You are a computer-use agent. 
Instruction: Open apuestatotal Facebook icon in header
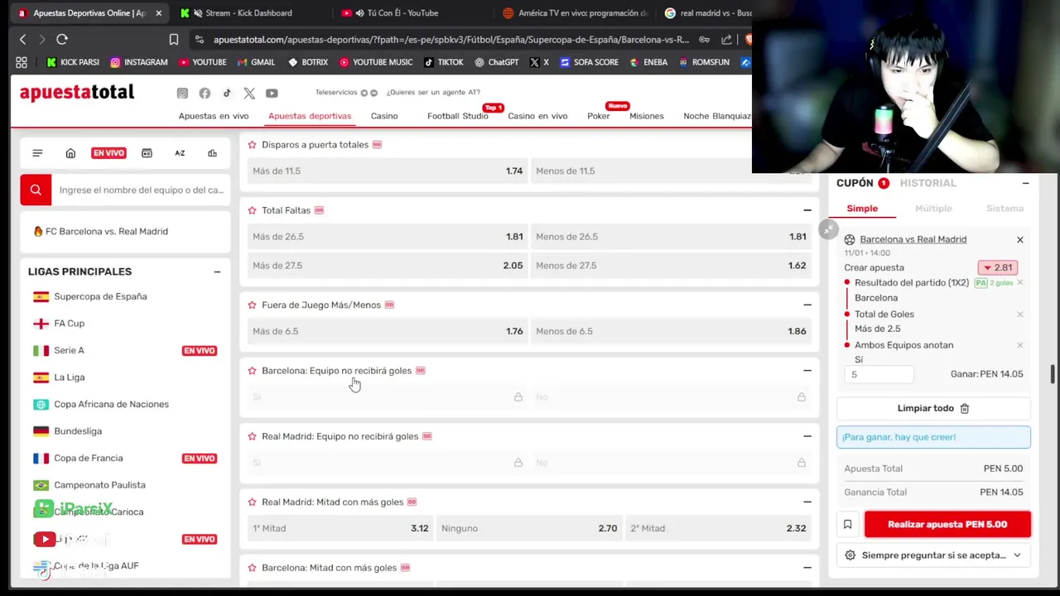205,94
